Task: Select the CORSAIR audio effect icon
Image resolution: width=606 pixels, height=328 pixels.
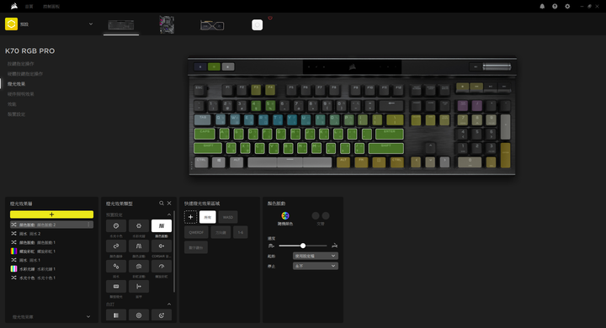Action: pyautogui.click(x=162, y=246)
